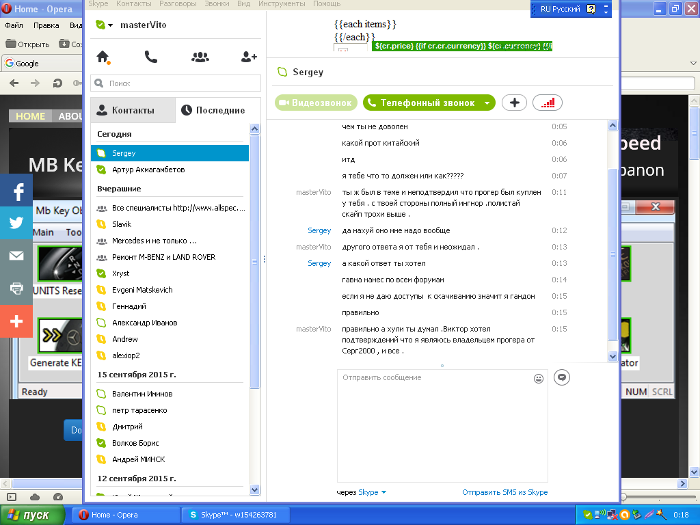Switch to Последние tab

point(218,110)
